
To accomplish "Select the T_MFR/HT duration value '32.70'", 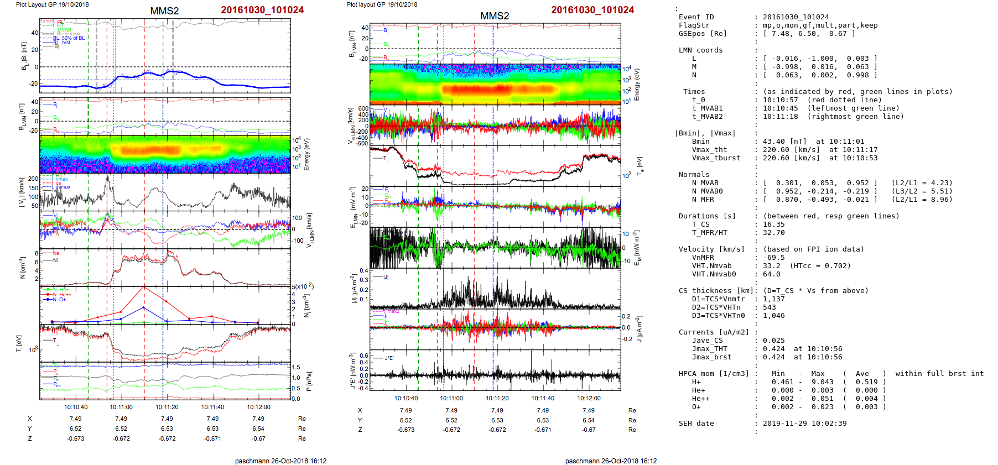I will (773, 233).
